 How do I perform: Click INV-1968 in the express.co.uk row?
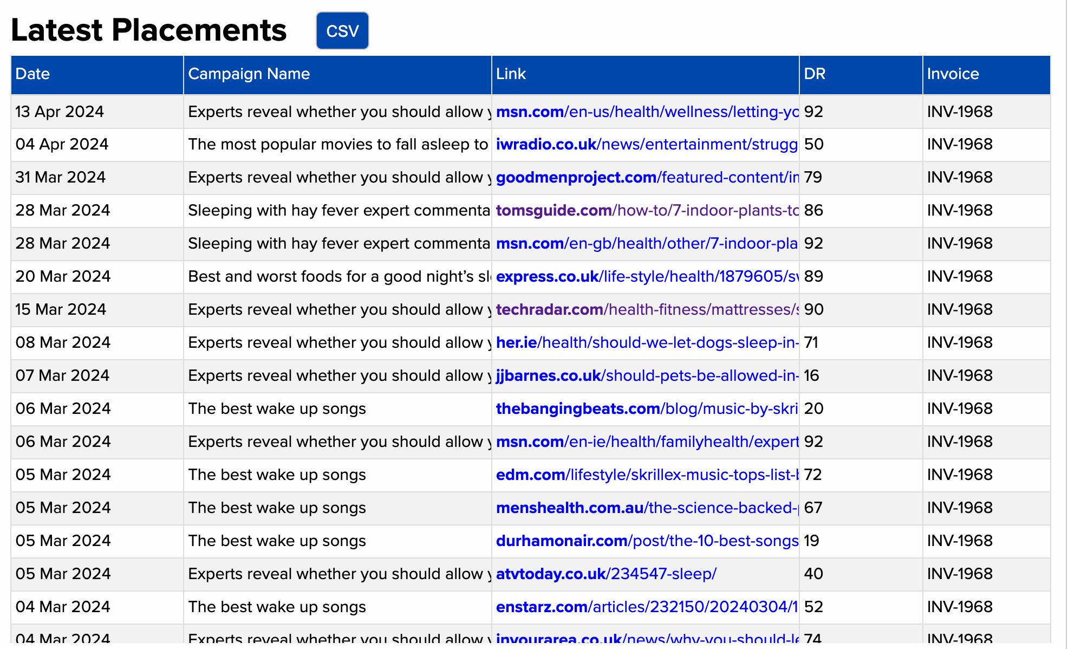[960, 276]
